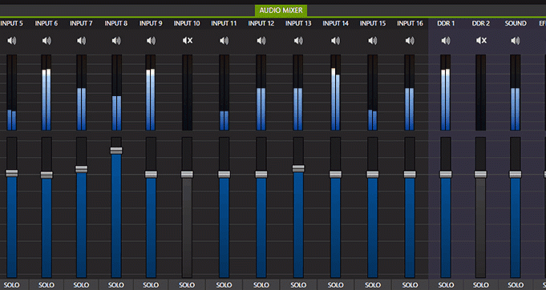
Task: Click the INPUT 6 VU level meter
Action: point(47,92)
